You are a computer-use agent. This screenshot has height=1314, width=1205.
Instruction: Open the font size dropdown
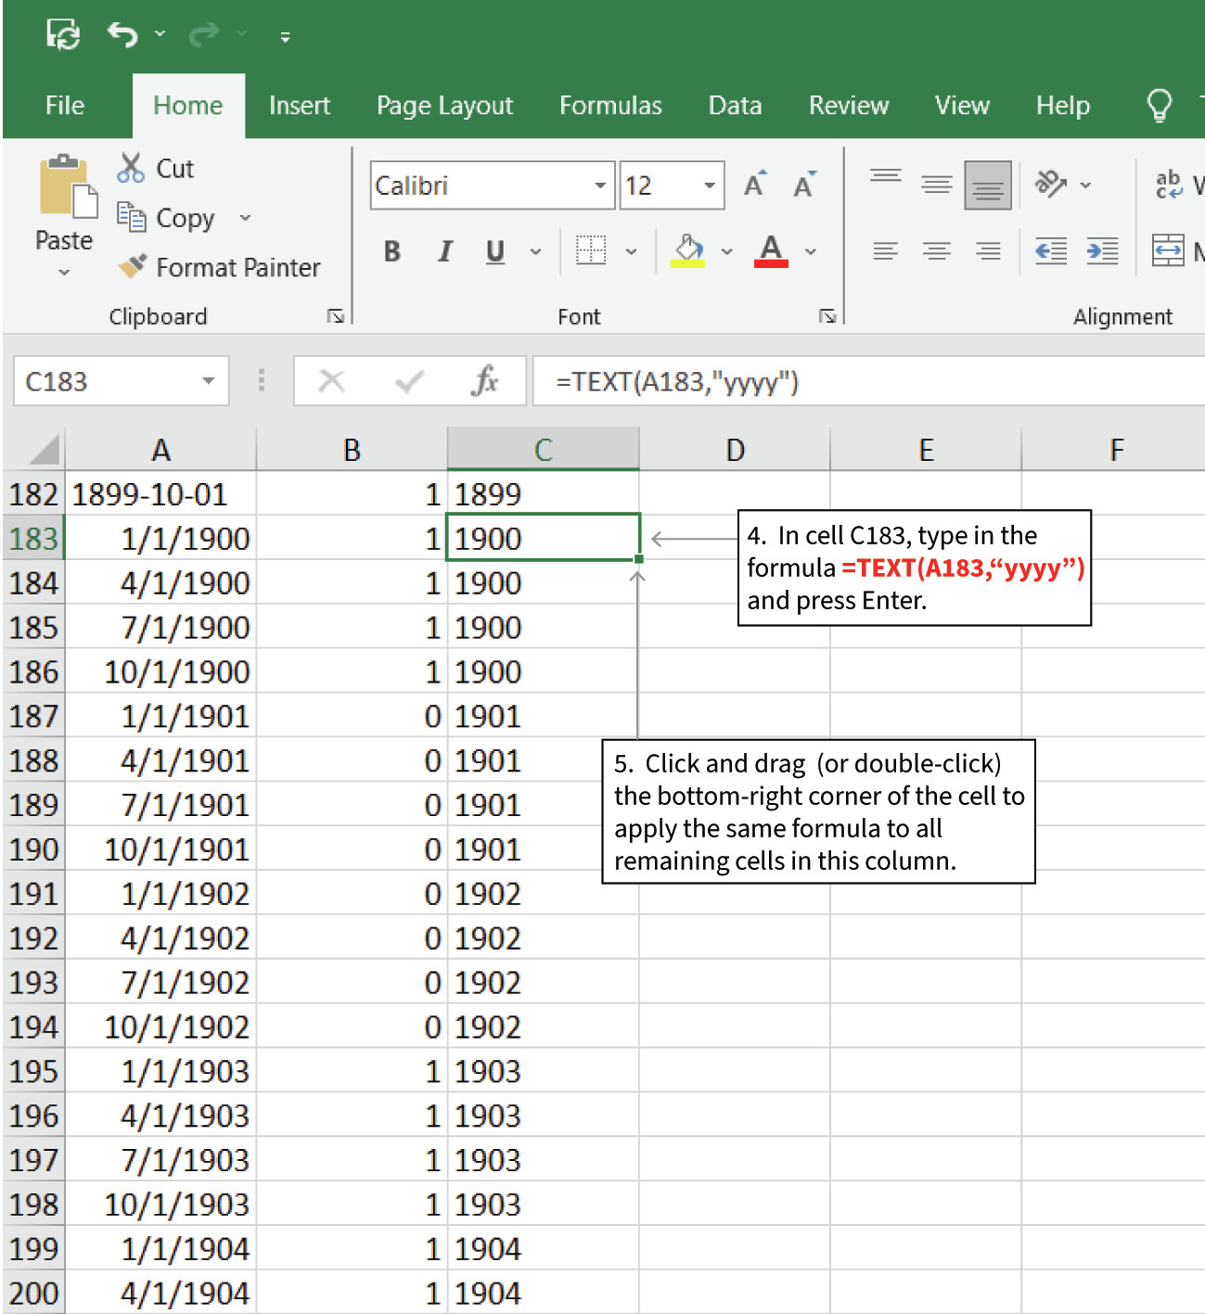tap(708, 185)
